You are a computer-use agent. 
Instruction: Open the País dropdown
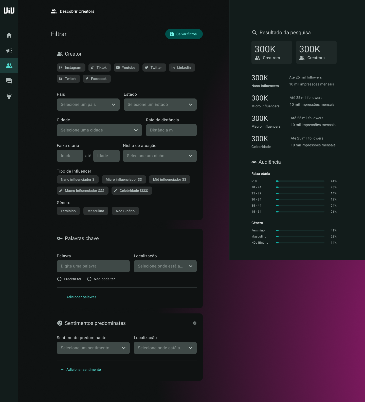88,105
